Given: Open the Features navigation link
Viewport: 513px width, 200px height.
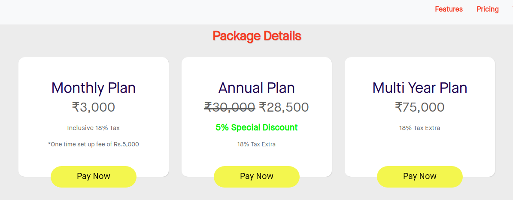Looking at the screenshot, I should coord(449,9).
